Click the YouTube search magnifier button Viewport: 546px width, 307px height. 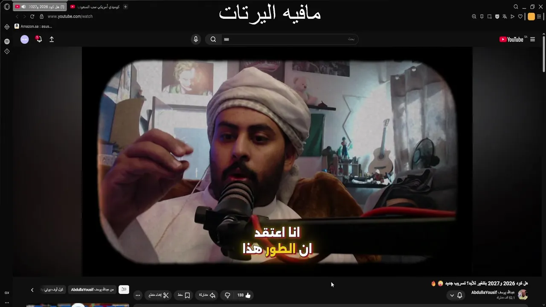pos(213,39)
